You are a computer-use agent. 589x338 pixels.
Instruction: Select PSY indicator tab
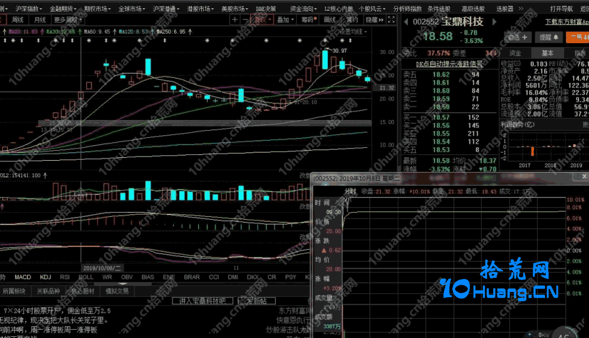[291, 277]
